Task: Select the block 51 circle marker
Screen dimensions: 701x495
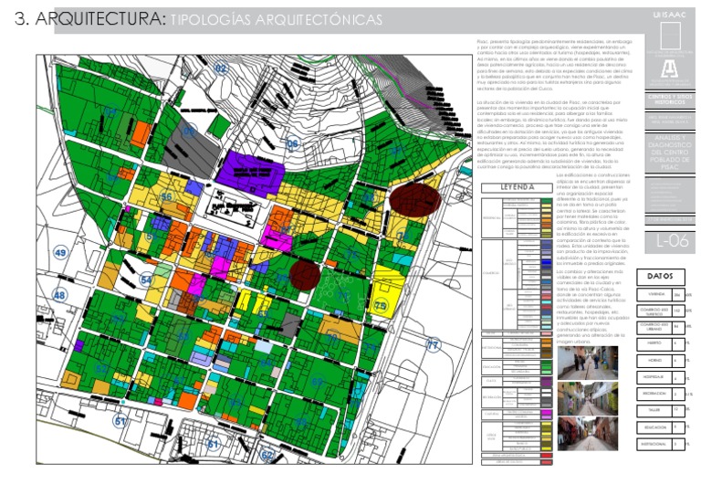Action: [x=120, y=421]
